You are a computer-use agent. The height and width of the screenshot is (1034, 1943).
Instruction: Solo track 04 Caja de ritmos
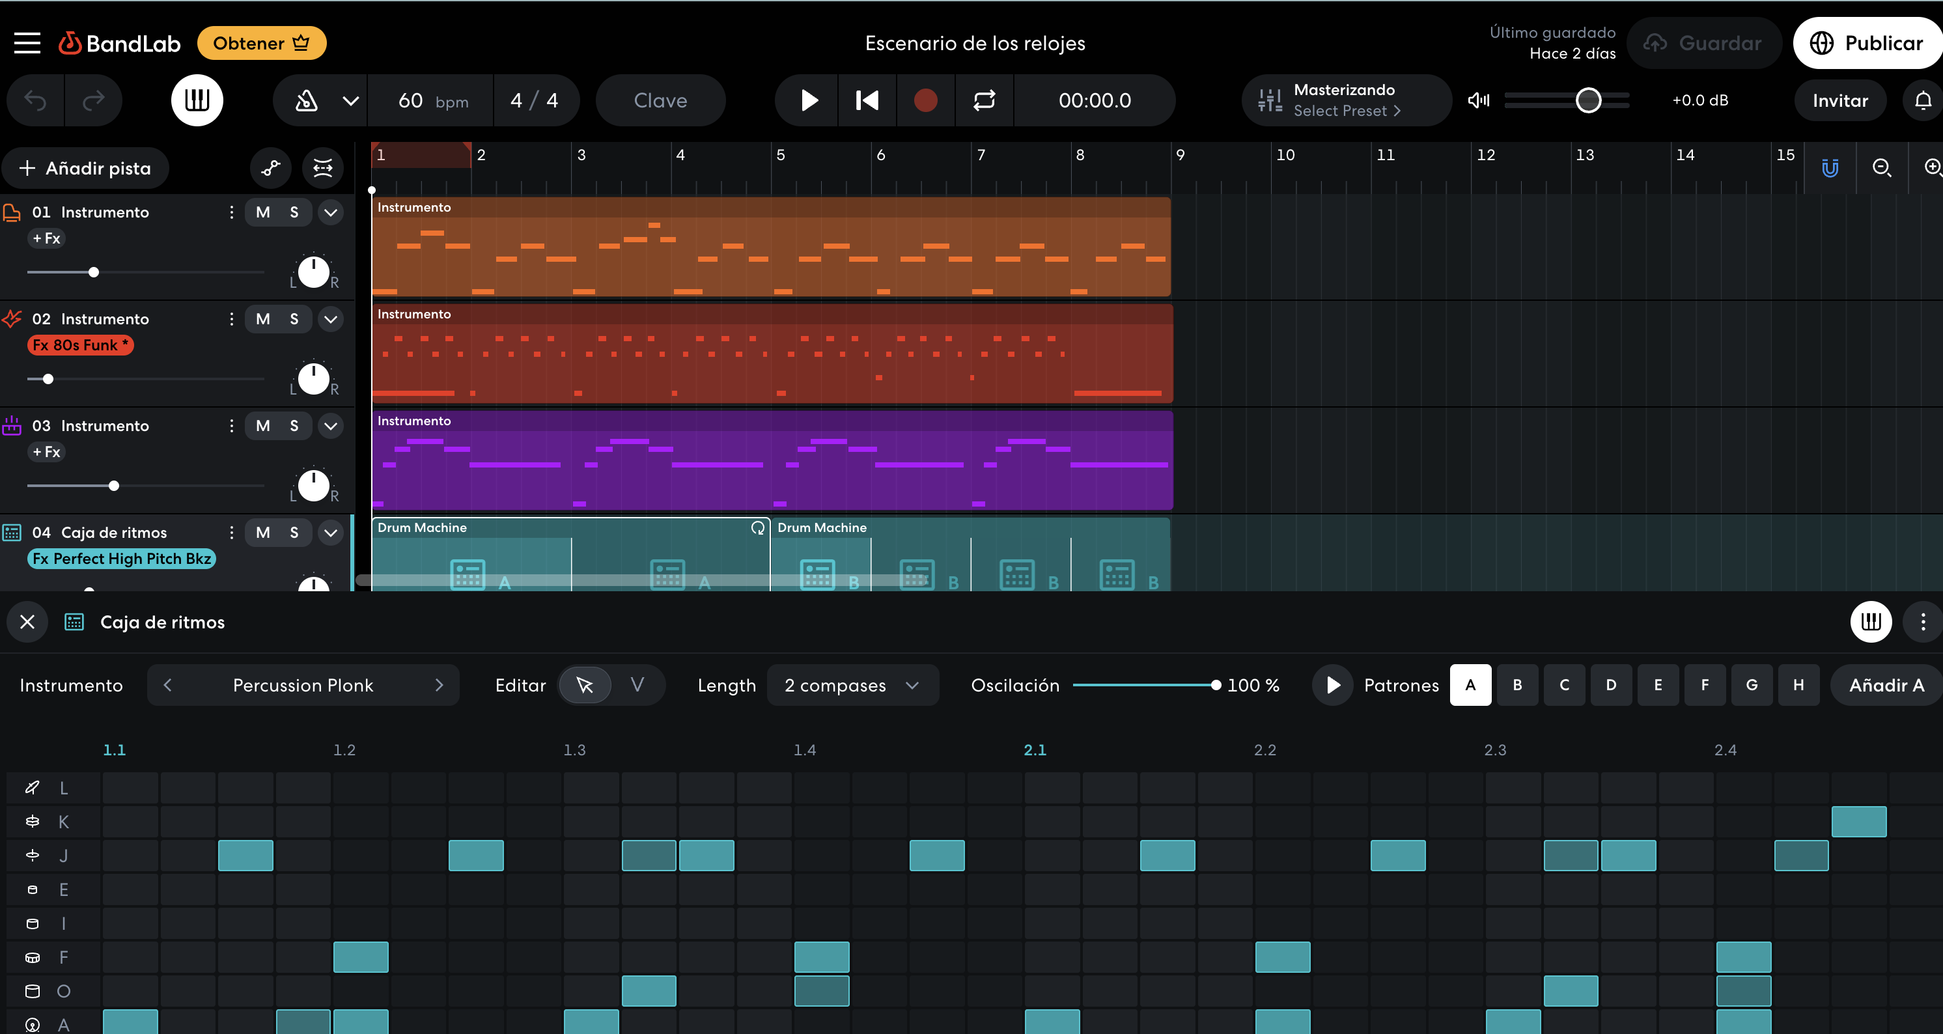[294, 533]
